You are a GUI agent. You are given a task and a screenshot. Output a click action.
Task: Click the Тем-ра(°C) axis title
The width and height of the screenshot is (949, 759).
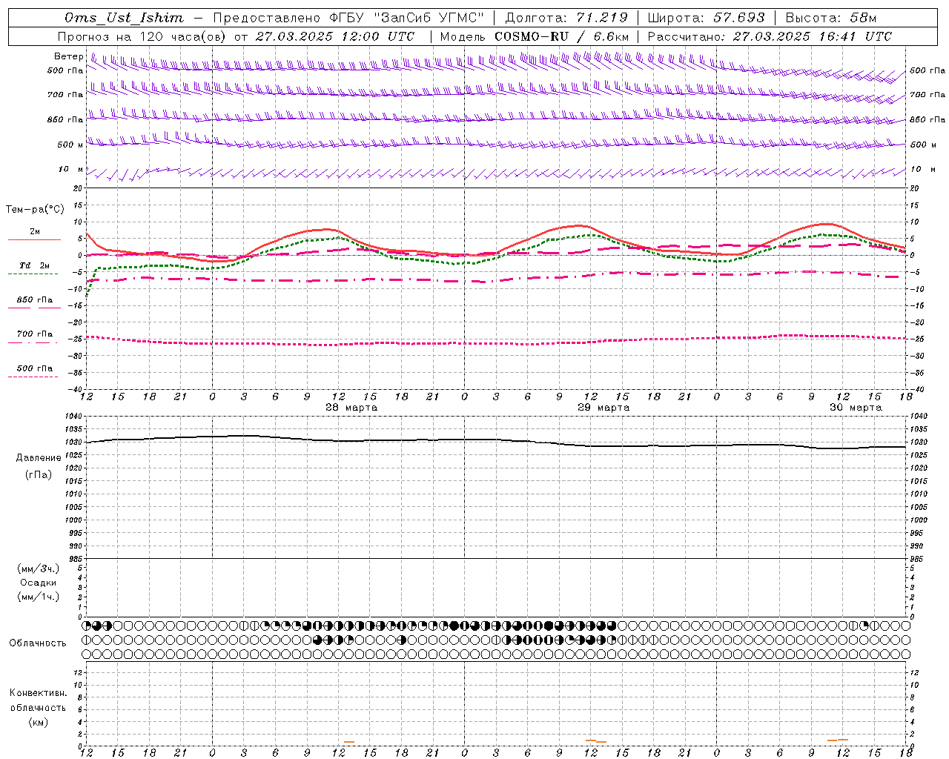(35, 210)
